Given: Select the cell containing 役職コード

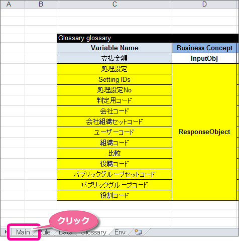Looking at the screenshot, I should [114, 164].
